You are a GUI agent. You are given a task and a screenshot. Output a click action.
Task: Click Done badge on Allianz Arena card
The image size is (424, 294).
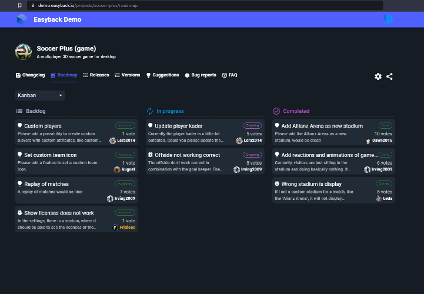coord(385,125)
